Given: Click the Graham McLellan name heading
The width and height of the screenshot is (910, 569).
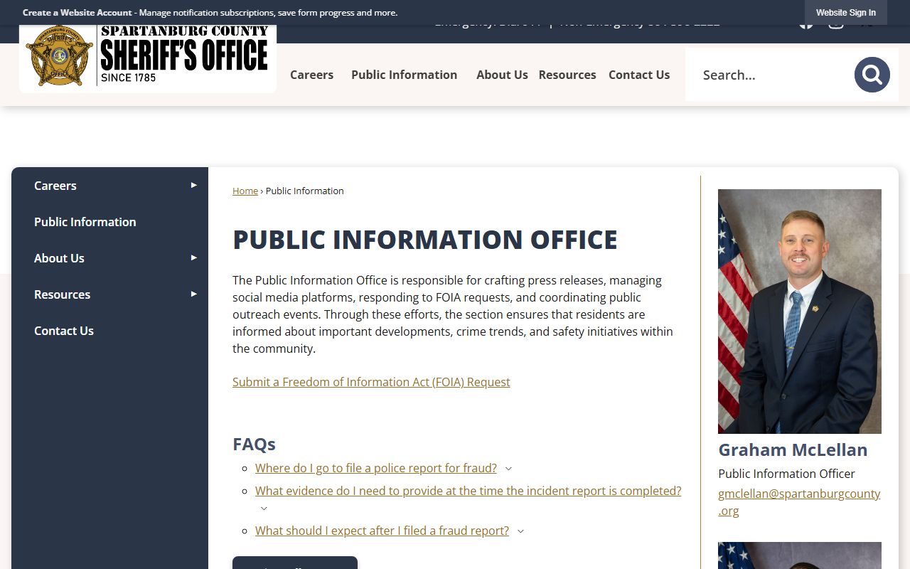Looking at the screenshot, I should pos(793,450).
